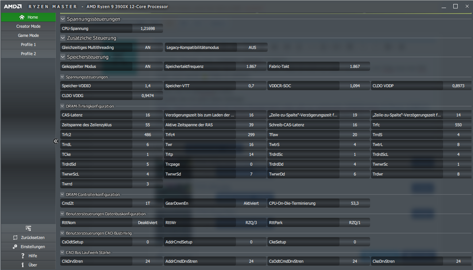The height and width of the screenshot is (270, 473).
Task: Click the Einstellungen gear icon
Action: [x=15, y=247]
